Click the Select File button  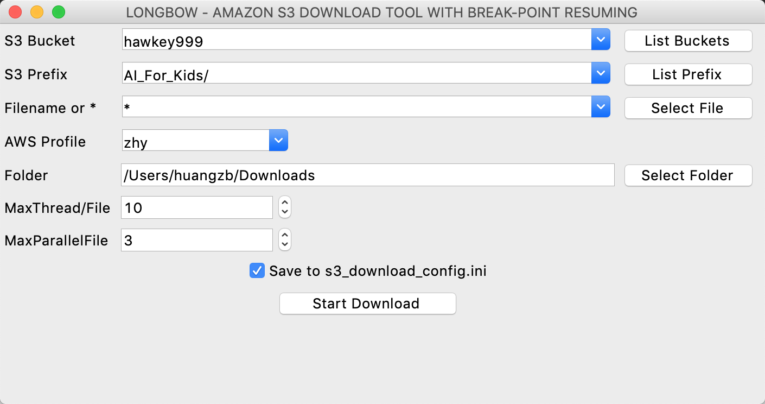(x=688, y=108)
